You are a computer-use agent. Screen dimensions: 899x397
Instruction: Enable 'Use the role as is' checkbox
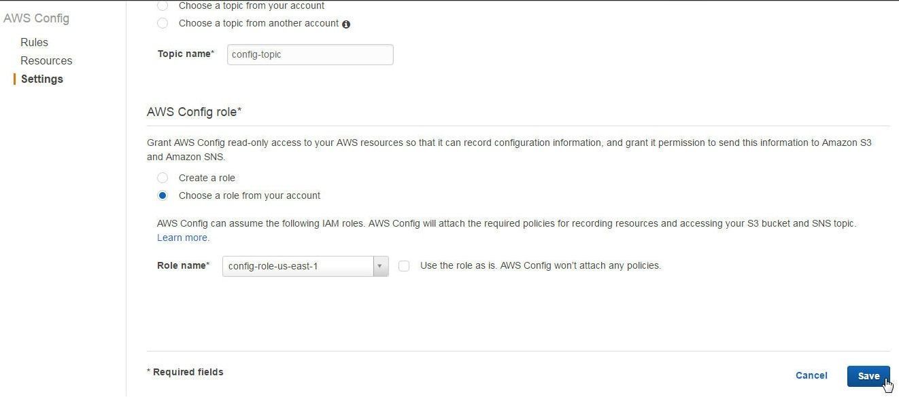click(x=404, y=266)
